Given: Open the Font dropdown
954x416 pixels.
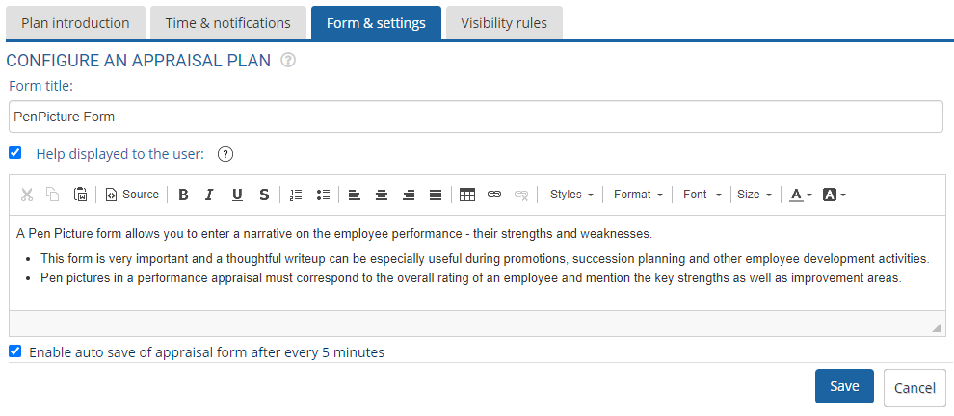Looking at the screenshot, I should tap(702, 195).
